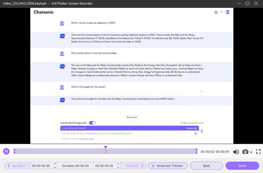
Task: Click within the purple timeline trim bar
Action: click(105, 151)
